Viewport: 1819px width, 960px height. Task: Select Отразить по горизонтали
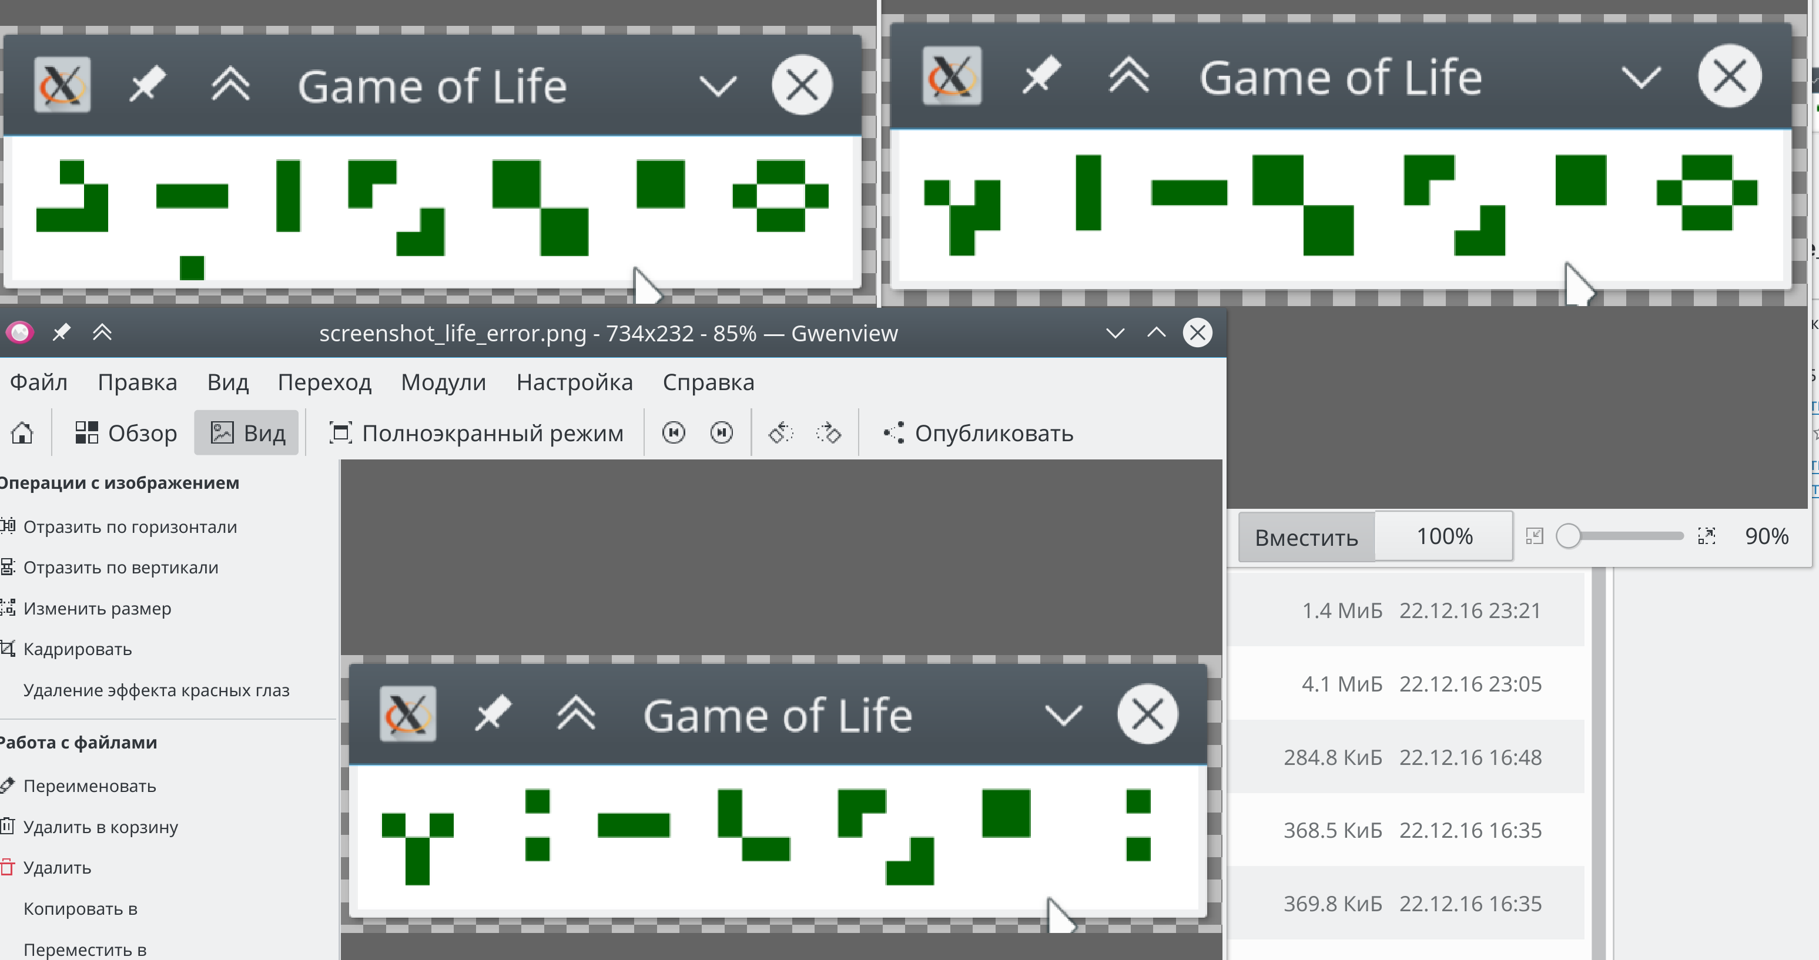(x=120, y=526)
